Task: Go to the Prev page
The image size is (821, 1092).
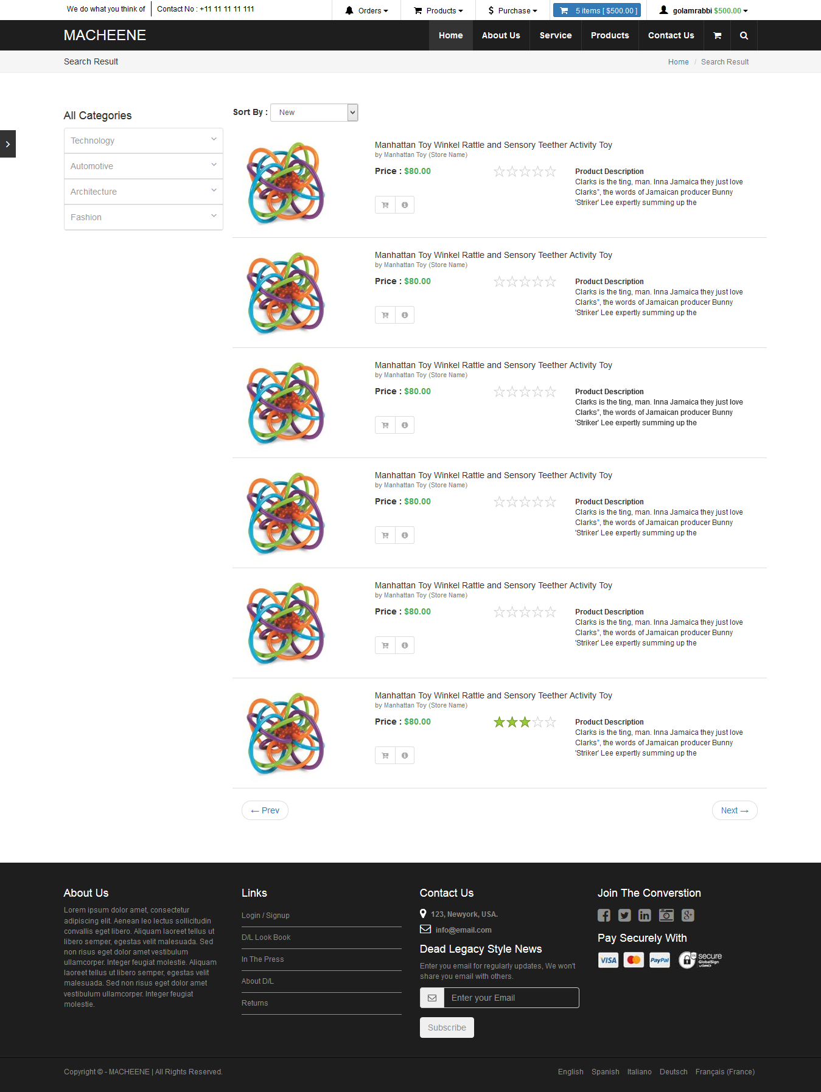Action: [x=265, y=810]
